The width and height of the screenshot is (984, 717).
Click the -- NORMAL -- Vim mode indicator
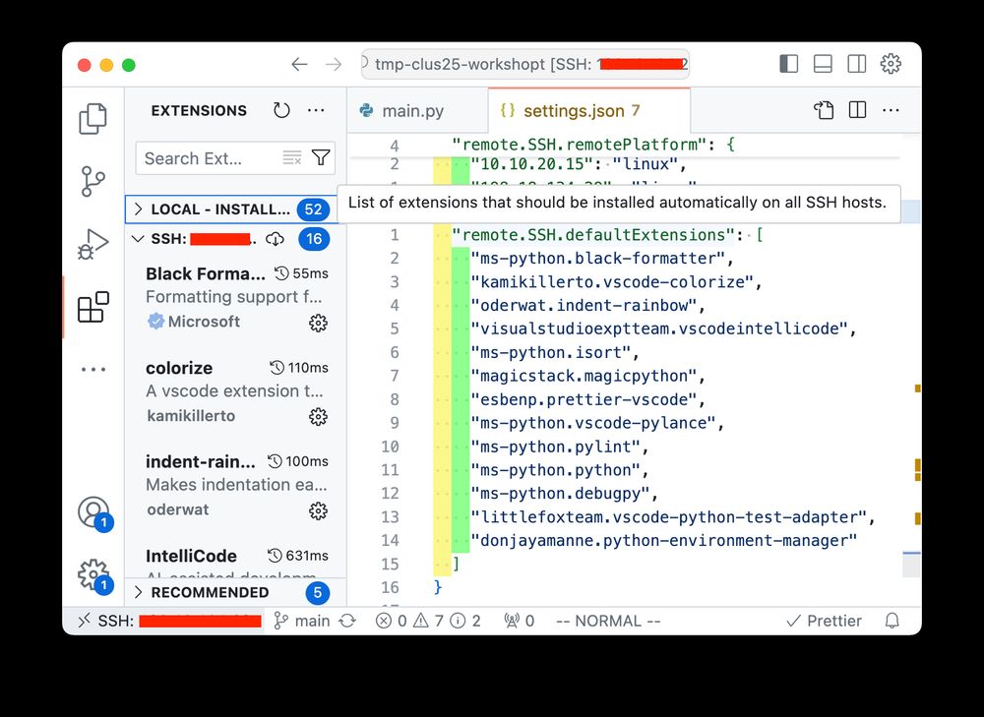coord(608,621)
